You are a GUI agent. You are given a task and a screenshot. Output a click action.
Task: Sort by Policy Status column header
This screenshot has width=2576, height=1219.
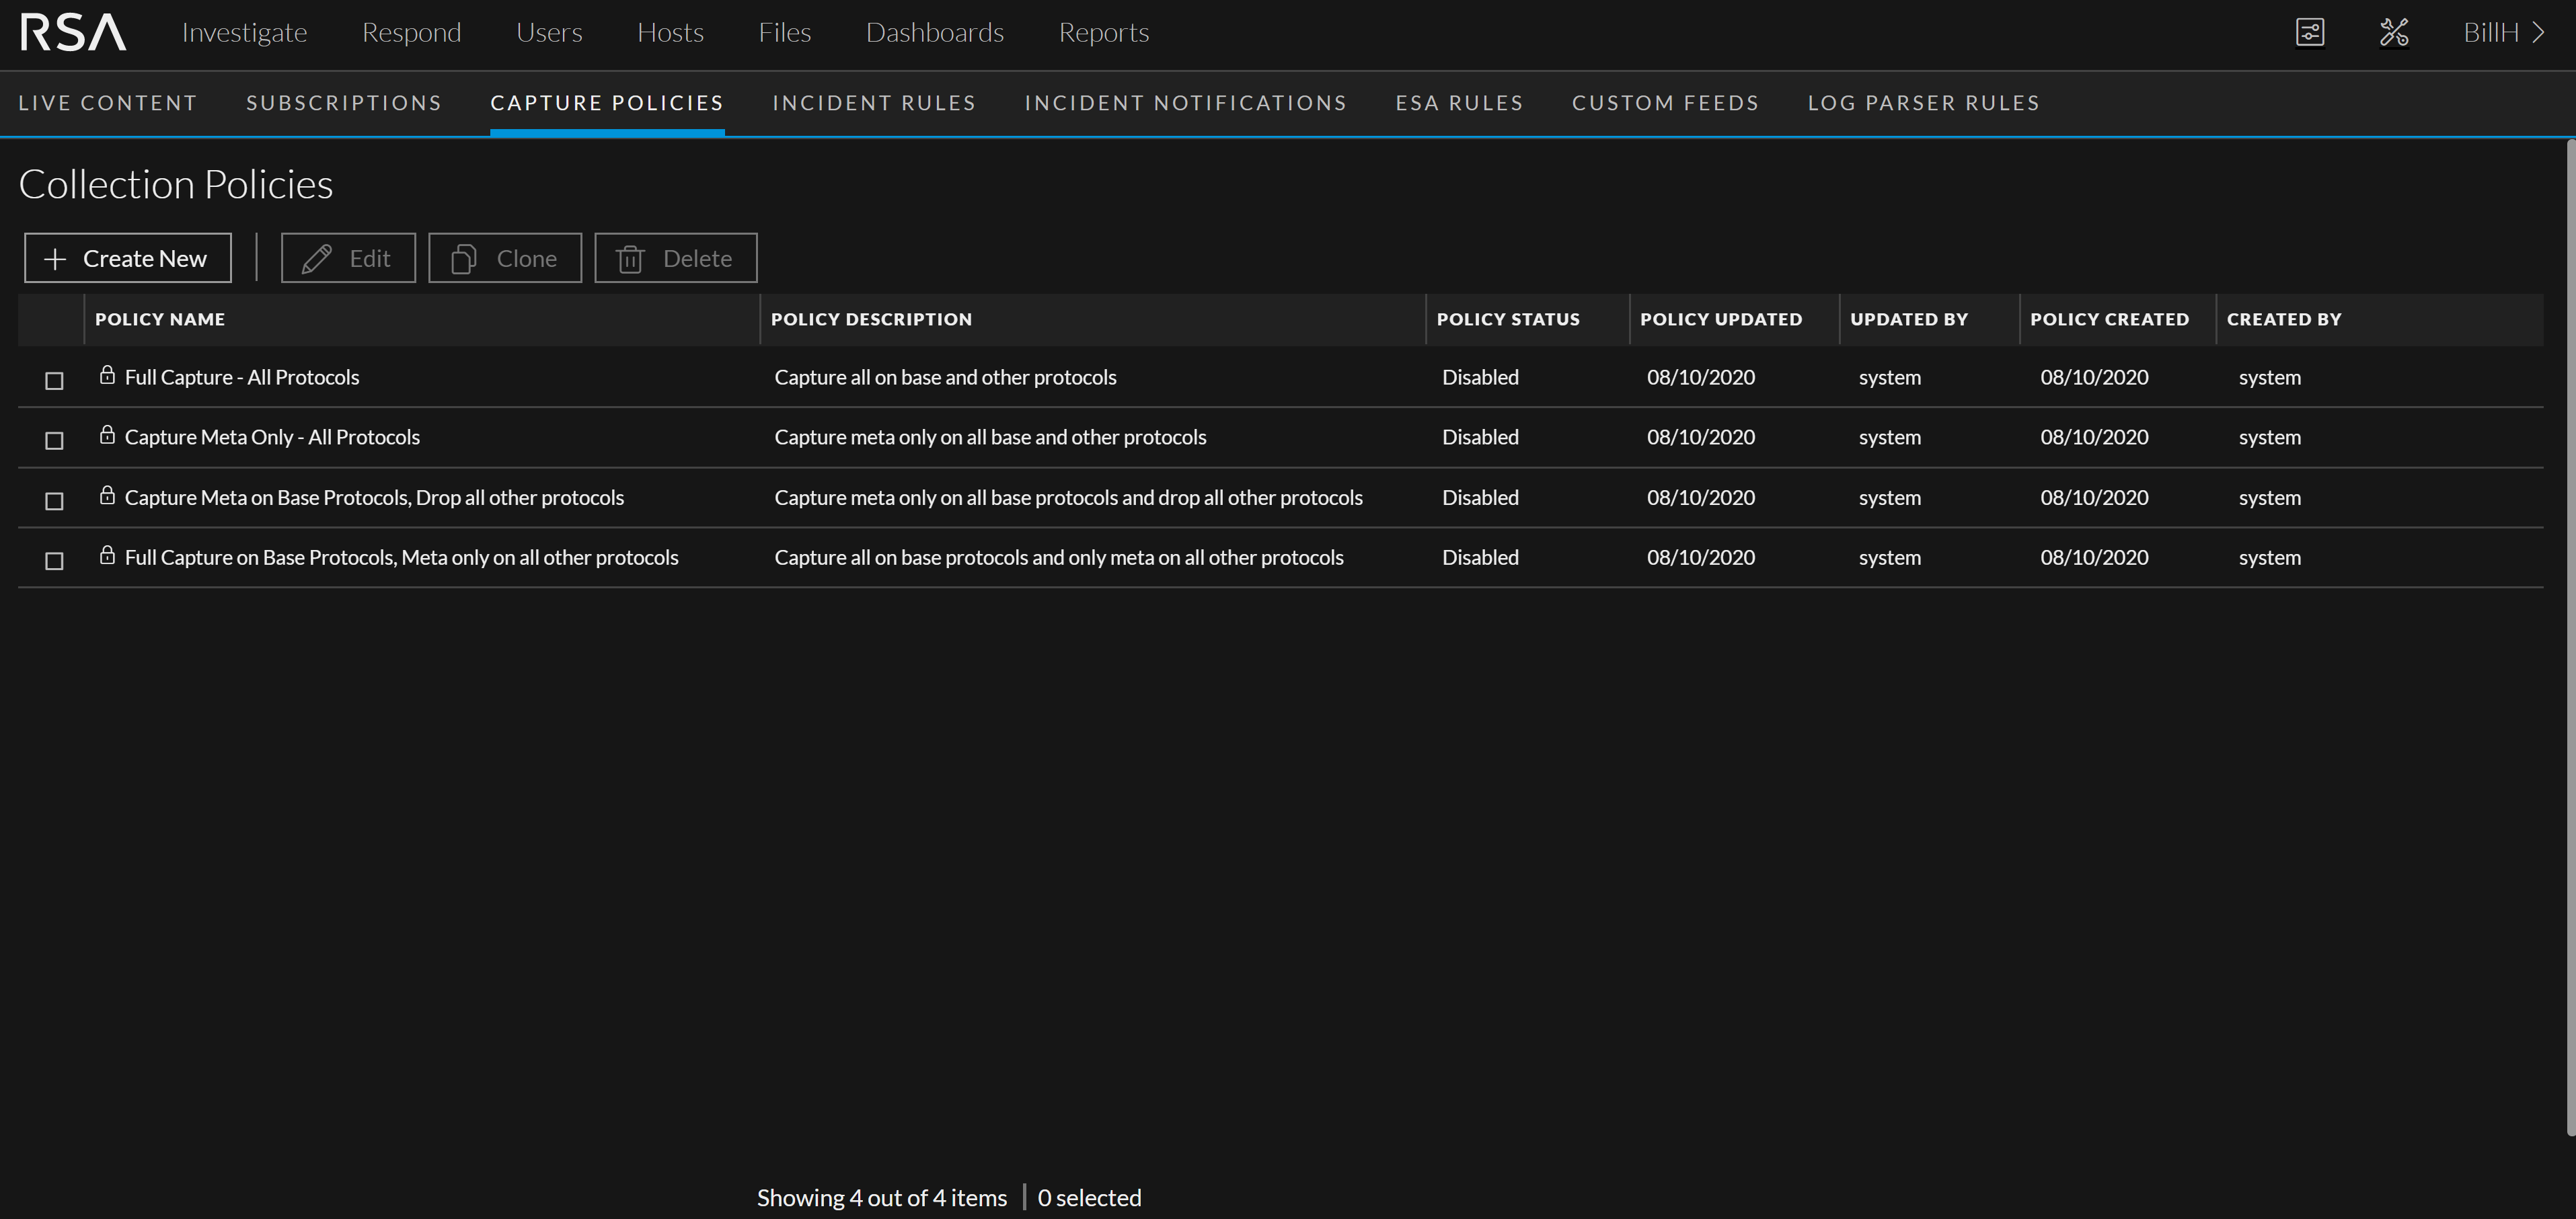[x=1507, y=319]
